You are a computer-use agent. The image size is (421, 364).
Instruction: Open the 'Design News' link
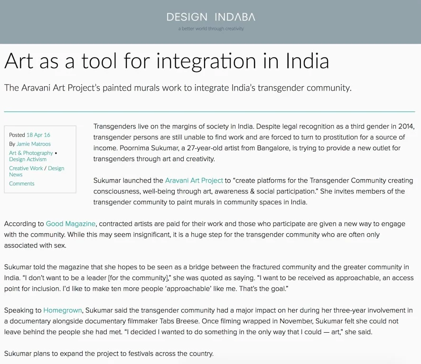pos(56,168)
